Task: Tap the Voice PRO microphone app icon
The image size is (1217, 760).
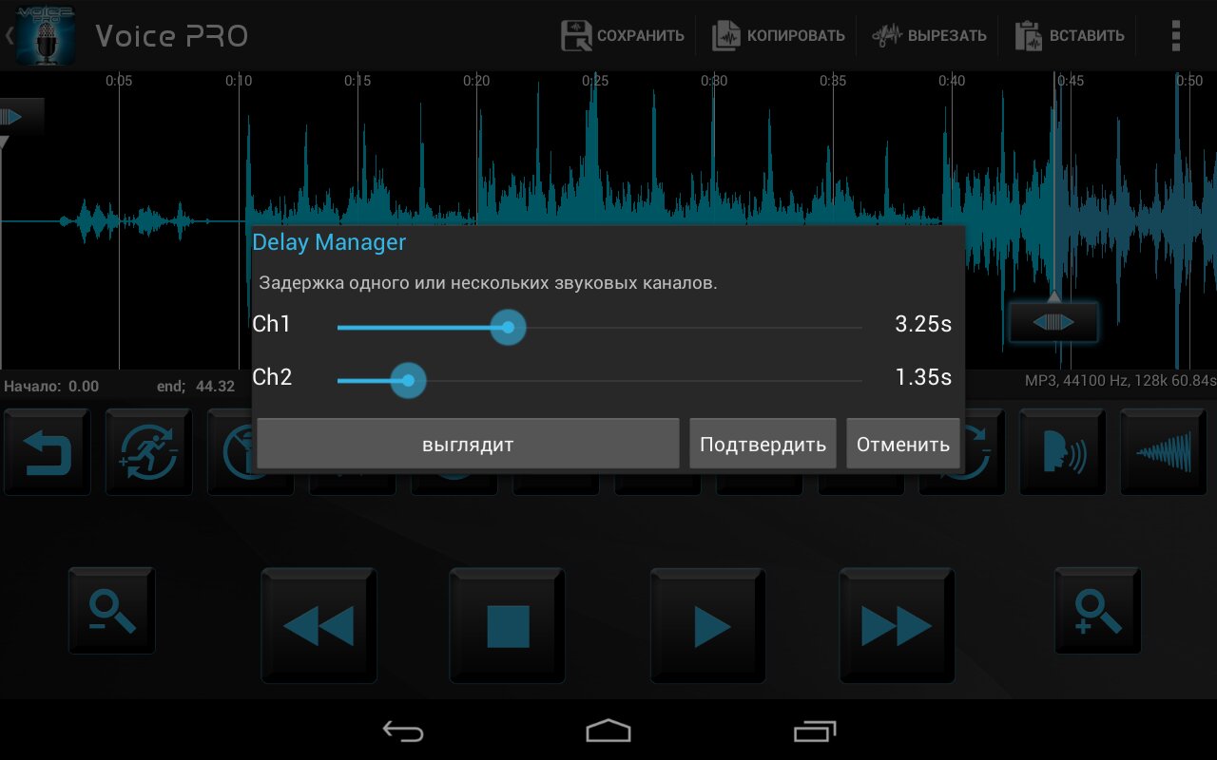Action: click(x=45, y=36)
